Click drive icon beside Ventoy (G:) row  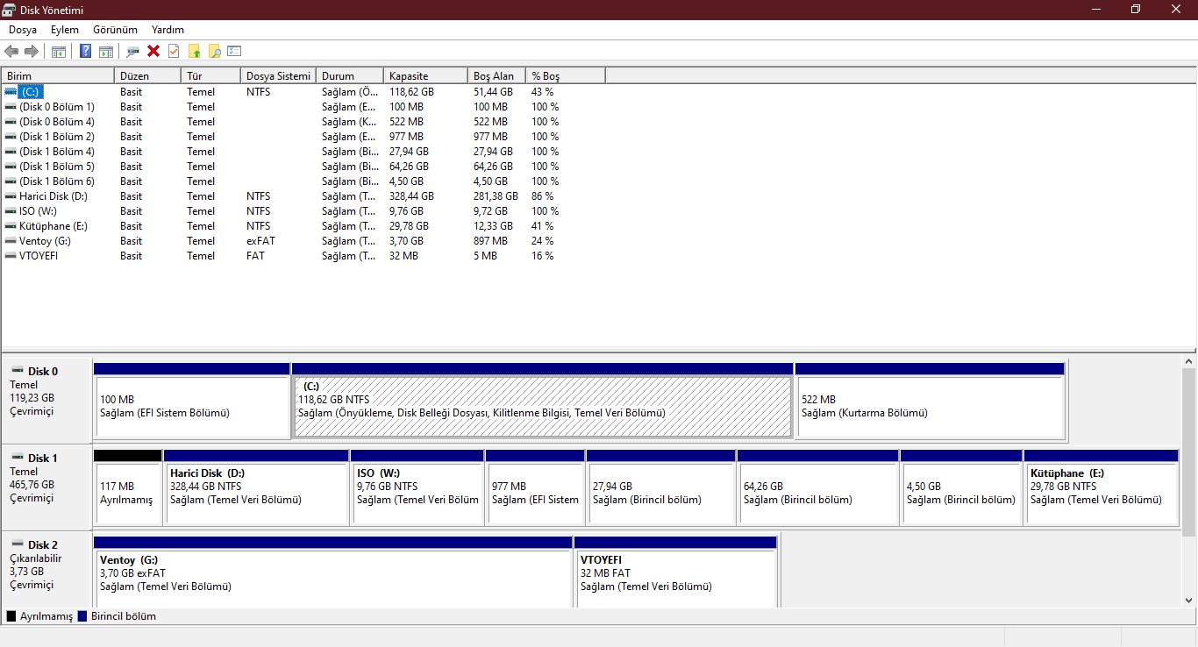(11, 241)
